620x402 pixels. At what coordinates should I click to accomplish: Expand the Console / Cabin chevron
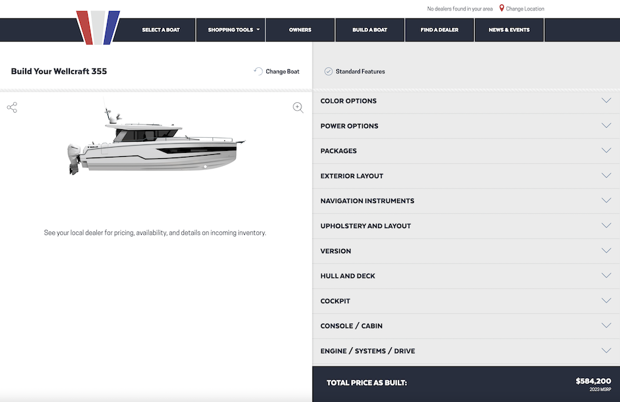pos(606,326)
